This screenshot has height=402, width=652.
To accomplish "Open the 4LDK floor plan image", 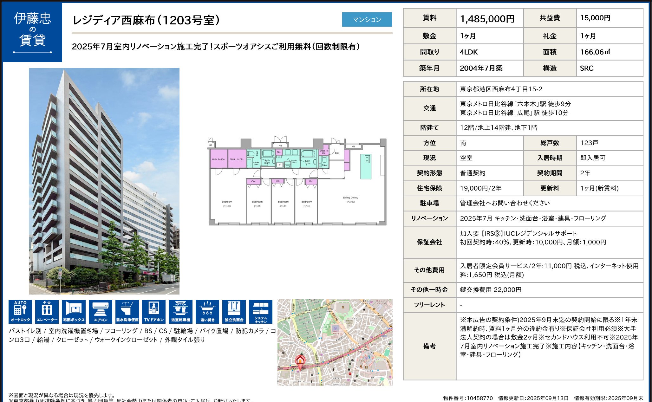I will [297, 181].
